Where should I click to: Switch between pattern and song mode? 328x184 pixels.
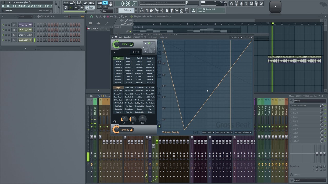pos(66,8)
